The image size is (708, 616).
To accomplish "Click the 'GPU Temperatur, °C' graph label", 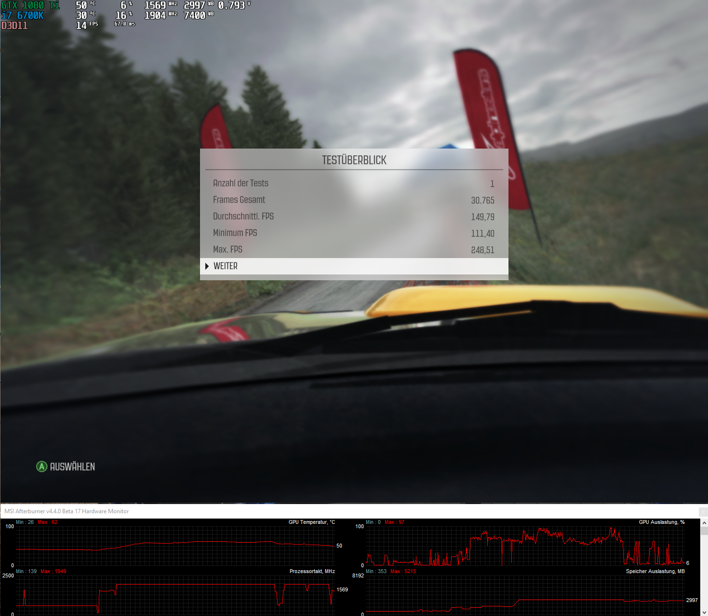I will tap(312, 522).
